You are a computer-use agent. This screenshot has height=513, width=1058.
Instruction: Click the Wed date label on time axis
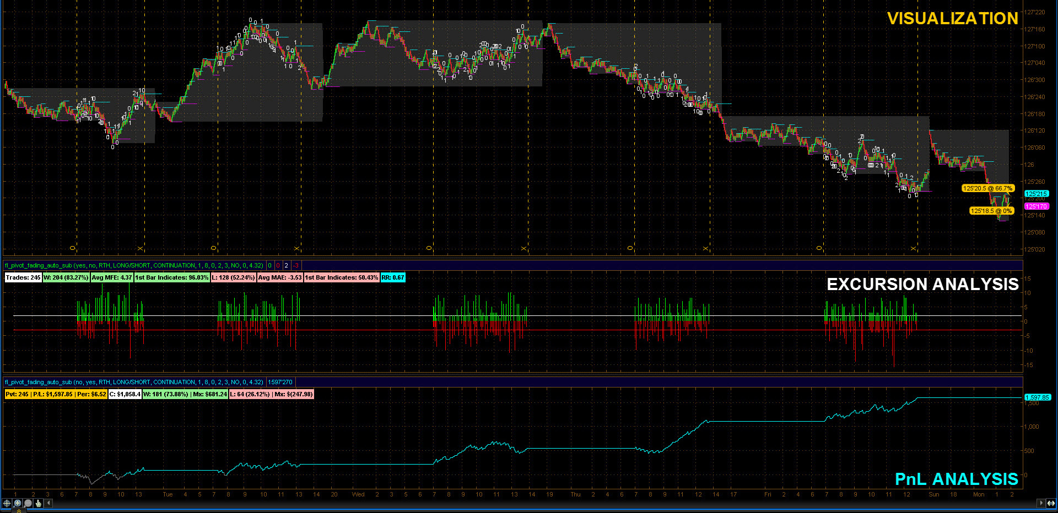(x=358, y=494)
